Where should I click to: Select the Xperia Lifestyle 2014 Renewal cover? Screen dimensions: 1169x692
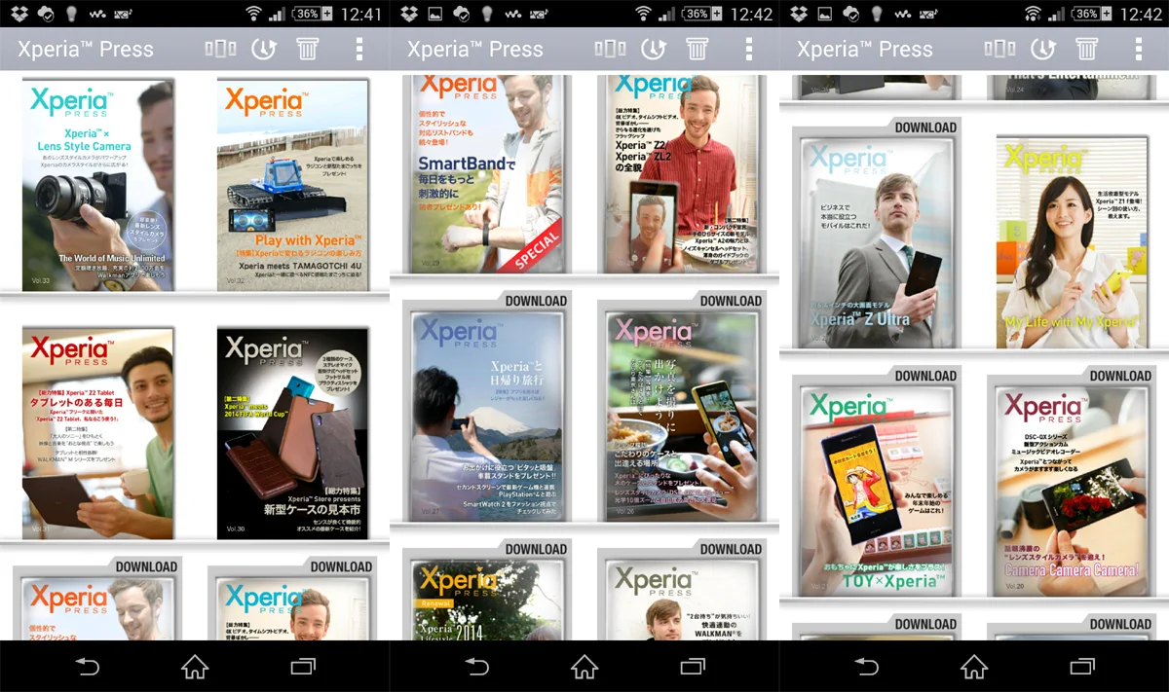coord(487,601)
